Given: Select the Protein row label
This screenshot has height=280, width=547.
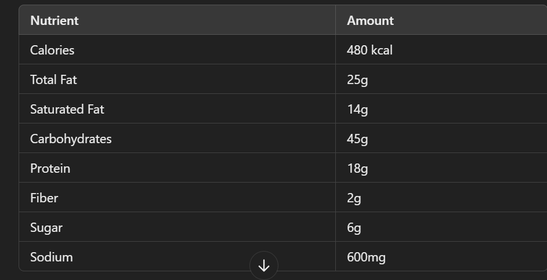Looking at the screenshot, I should (x=50, y=169).
